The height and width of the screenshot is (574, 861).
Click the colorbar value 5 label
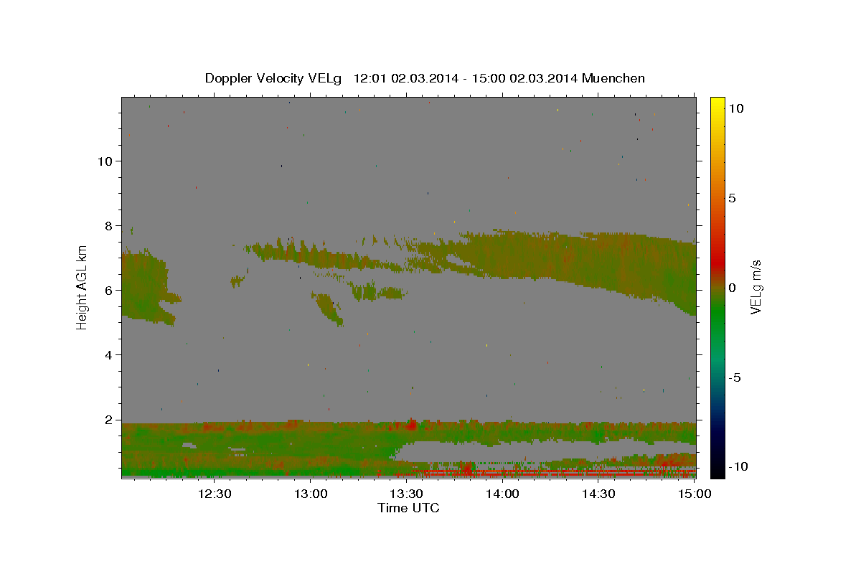732,198
